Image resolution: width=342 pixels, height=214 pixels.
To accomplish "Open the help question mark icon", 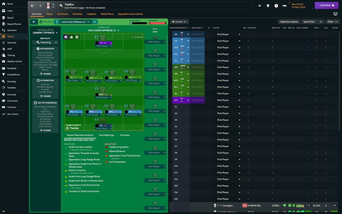I will click(x=276, y=6).
